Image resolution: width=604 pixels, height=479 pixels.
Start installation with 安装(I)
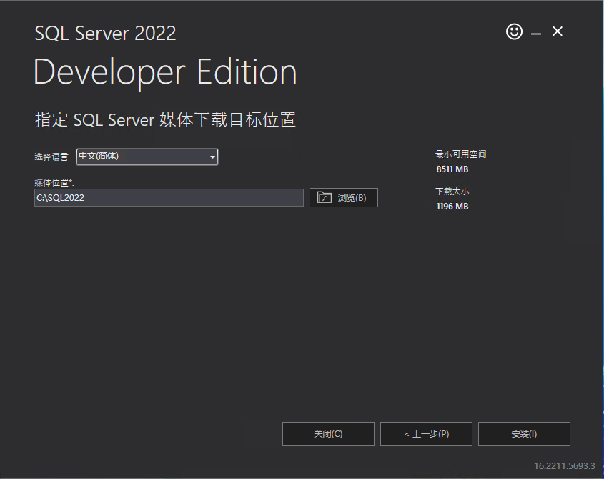click(x=524, y=434)
